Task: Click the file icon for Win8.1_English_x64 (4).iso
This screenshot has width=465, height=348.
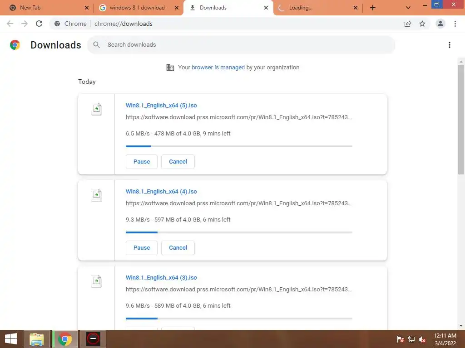Action: point(96,195)
